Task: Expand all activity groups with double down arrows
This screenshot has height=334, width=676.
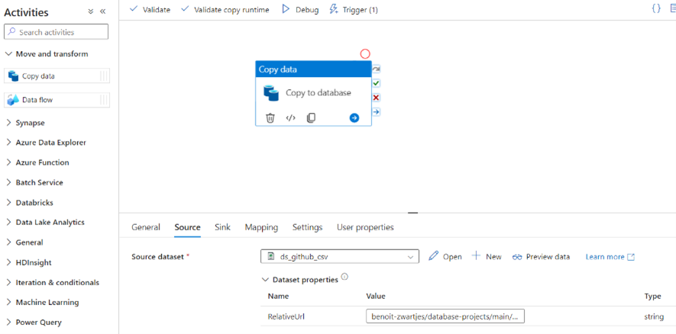Action: [91, 11]
